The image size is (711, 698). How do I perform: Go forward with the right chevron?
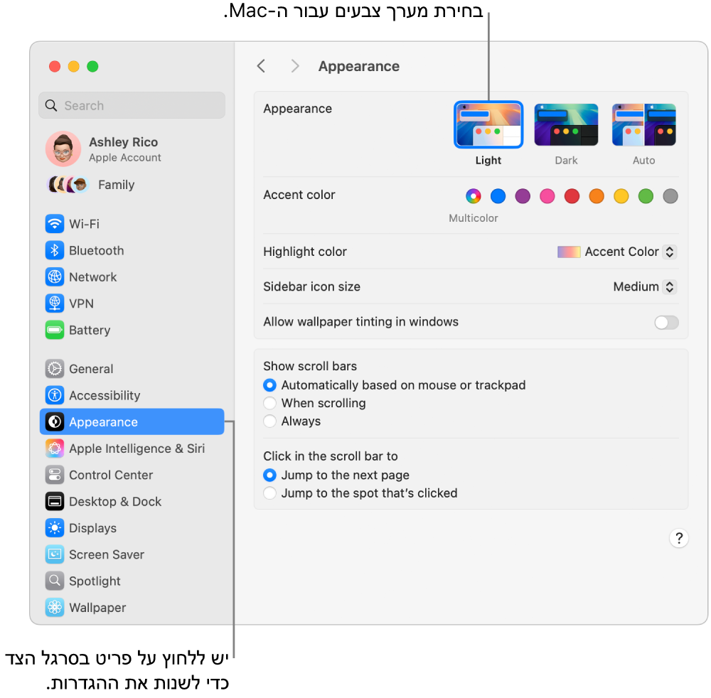[x=295, y=66]
